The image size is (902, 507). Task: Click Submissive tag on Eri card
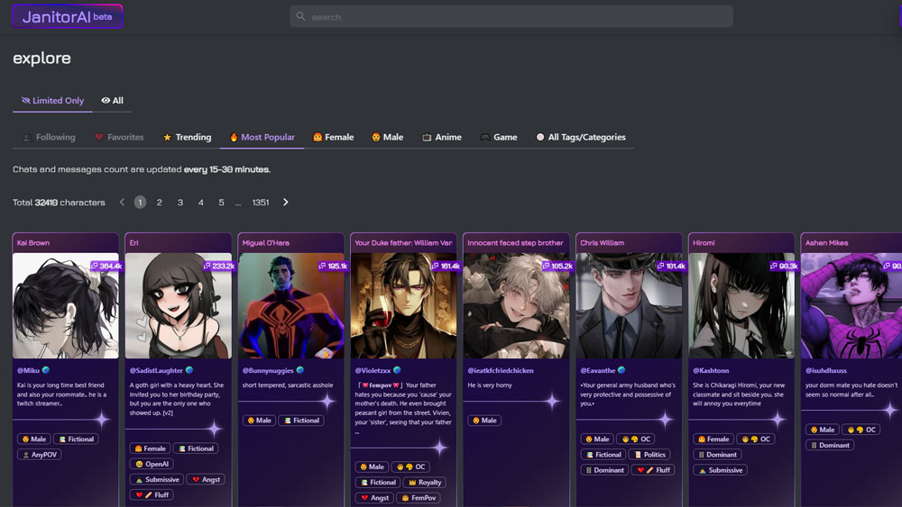[x=157, y=479]
